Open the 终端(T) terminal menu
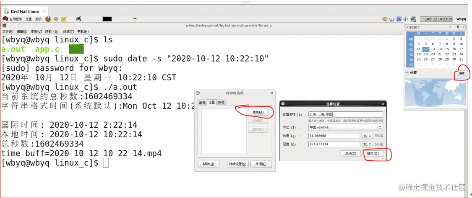 click(69, 31)
